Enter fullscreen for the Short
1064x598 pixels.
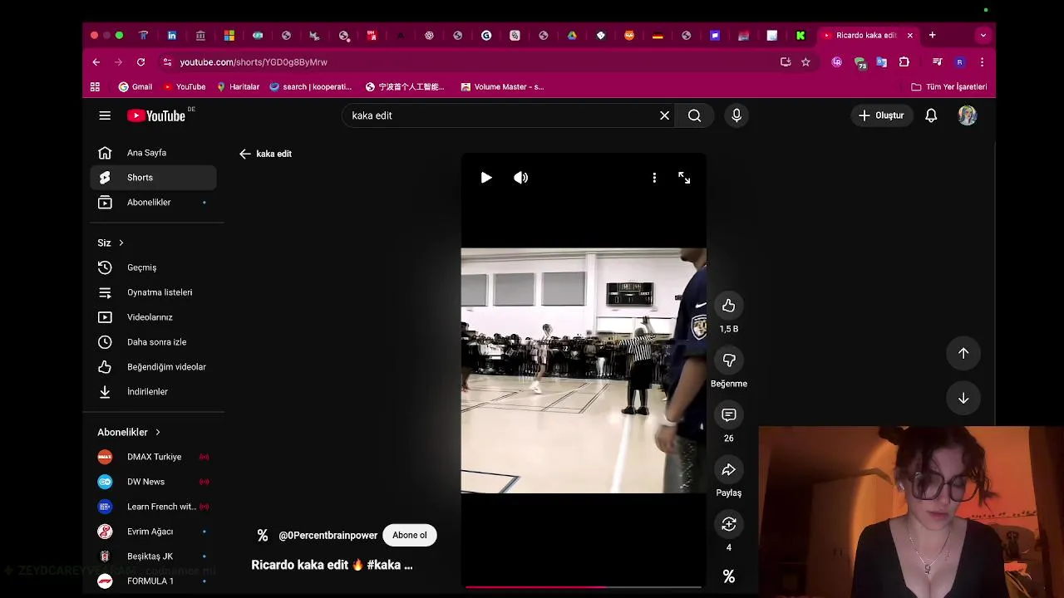(x=684, y=178)
